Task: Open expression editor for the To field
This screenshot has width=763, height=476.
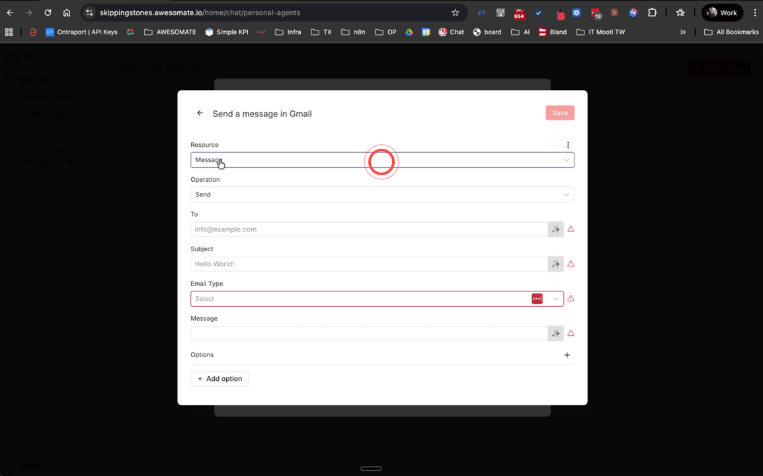Action: 555,229
